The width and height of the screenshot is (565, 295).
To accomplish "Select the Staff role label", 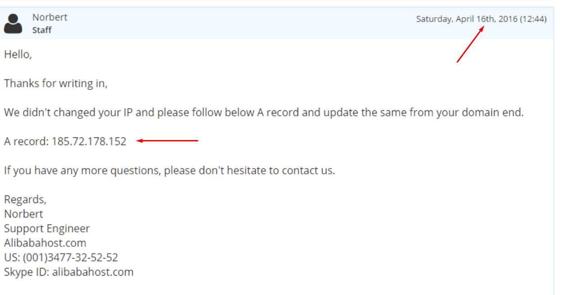I will click(42, 30).
